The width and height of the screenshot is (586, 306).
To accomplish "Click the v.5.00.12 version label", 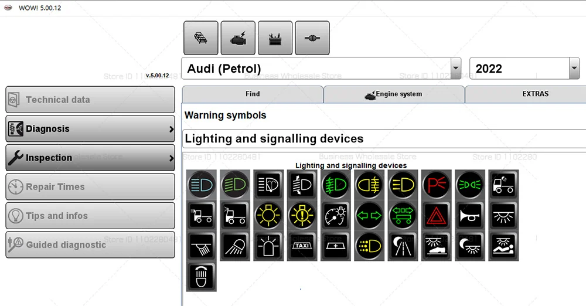I will pos(157,76).
